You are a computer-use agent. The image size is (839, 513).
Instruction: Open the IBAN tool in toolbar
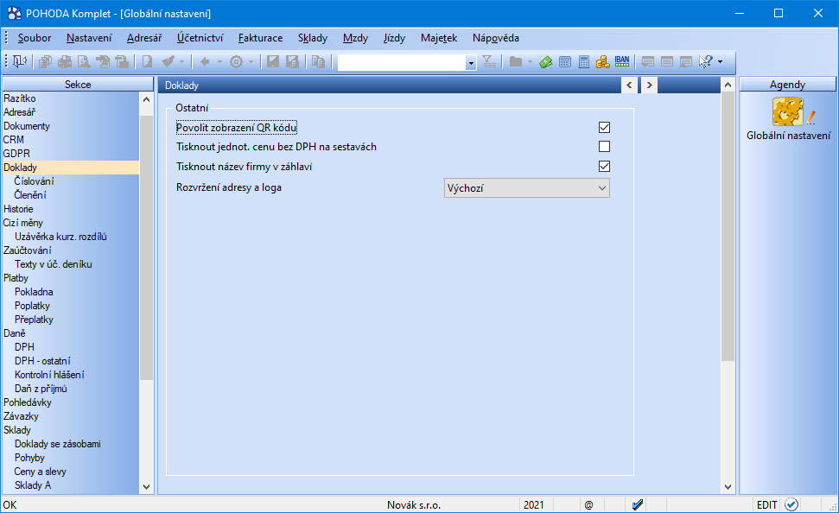622,62
